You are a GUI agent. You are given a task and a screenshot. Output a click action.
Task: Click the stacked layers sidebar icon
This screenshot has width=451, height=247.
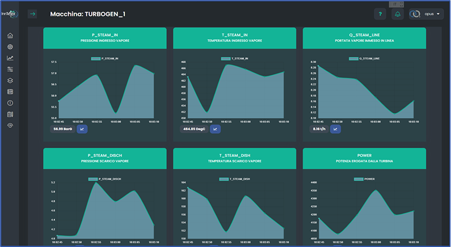pos(10,80)
